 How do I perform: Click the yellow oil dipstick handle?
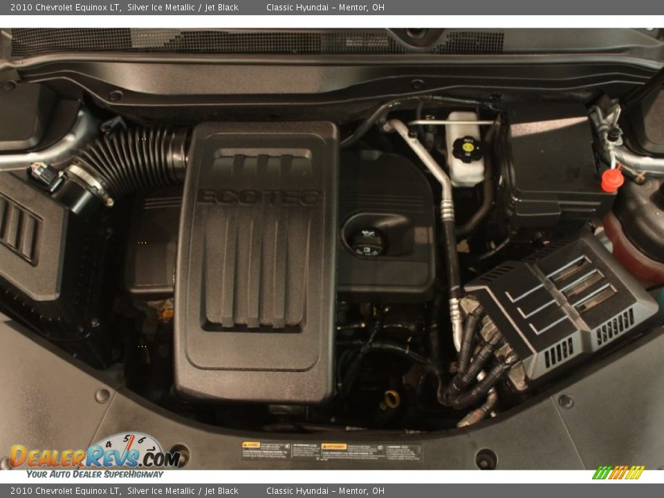click(390, 400)
